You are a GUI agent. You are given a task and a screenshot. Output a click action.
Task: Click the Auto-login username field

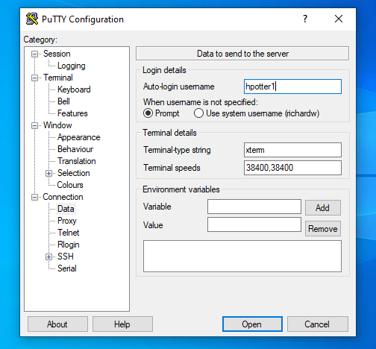292,87
